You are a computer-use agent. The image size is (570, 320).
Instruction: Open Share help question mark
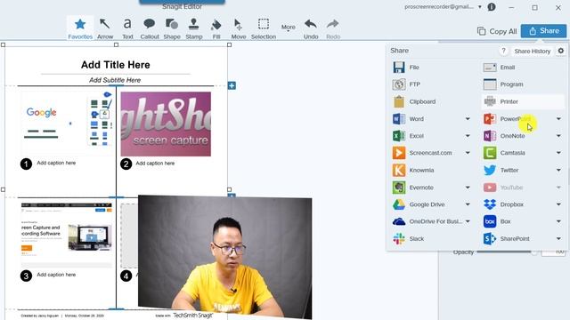point(503,51)
